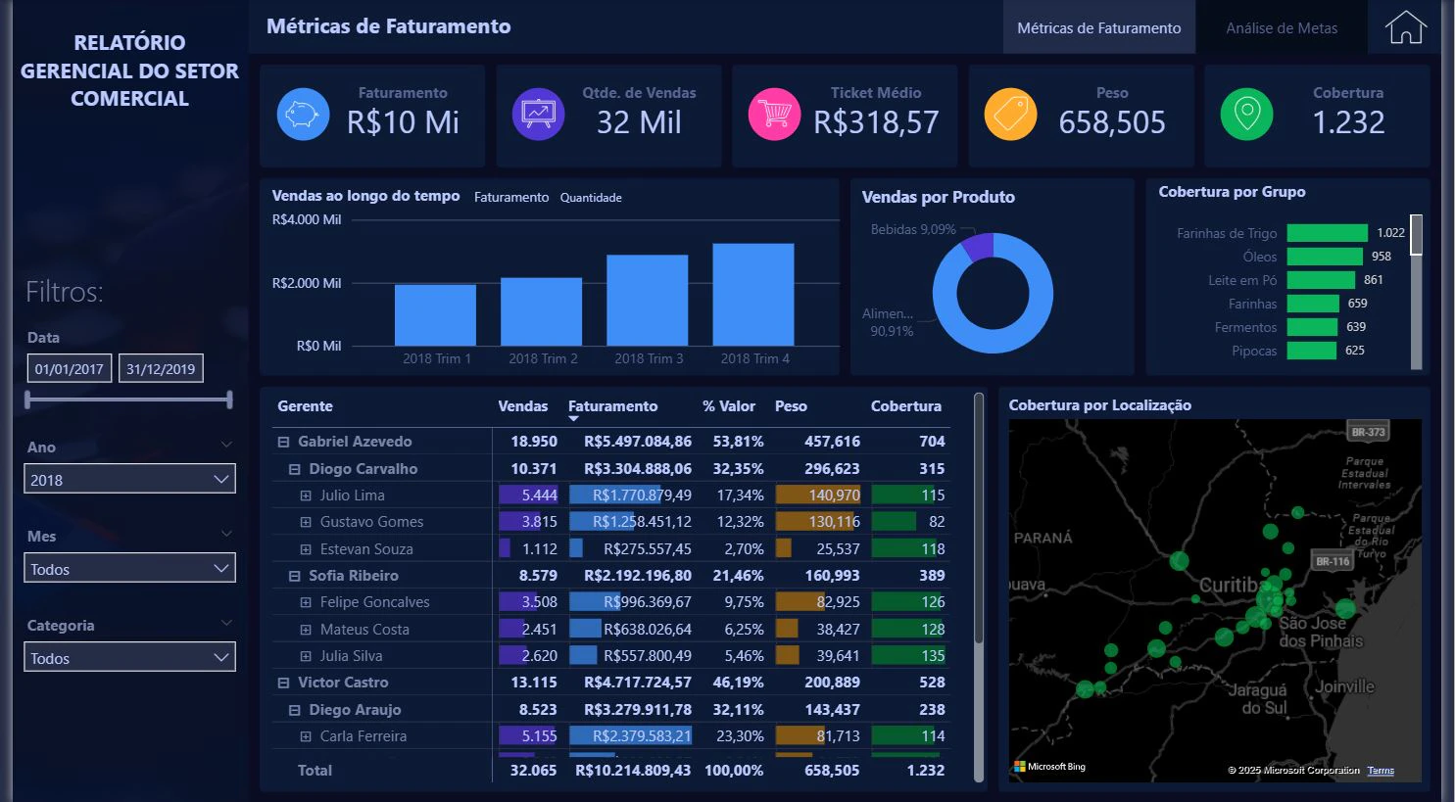
Task: Click the Cobertura por Grupo scrollbar
Action: point(1416,292)
